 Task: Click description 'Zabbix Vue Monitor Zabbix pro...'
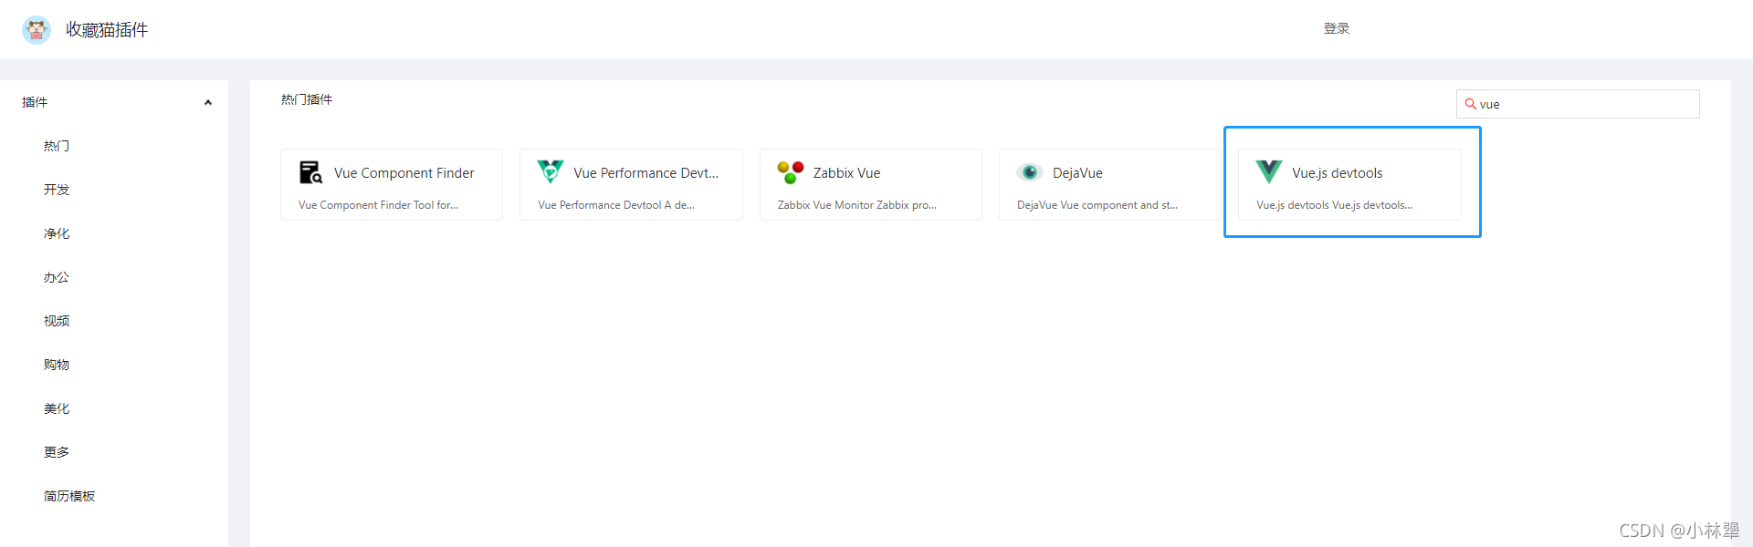(857, 205)
